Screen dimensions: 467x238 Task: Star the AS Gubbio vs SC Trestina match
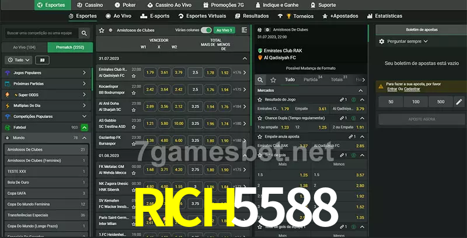134,127
